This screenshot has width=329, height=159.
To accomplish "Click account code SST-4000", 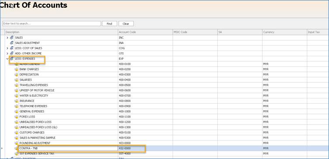I will [125, 154].
